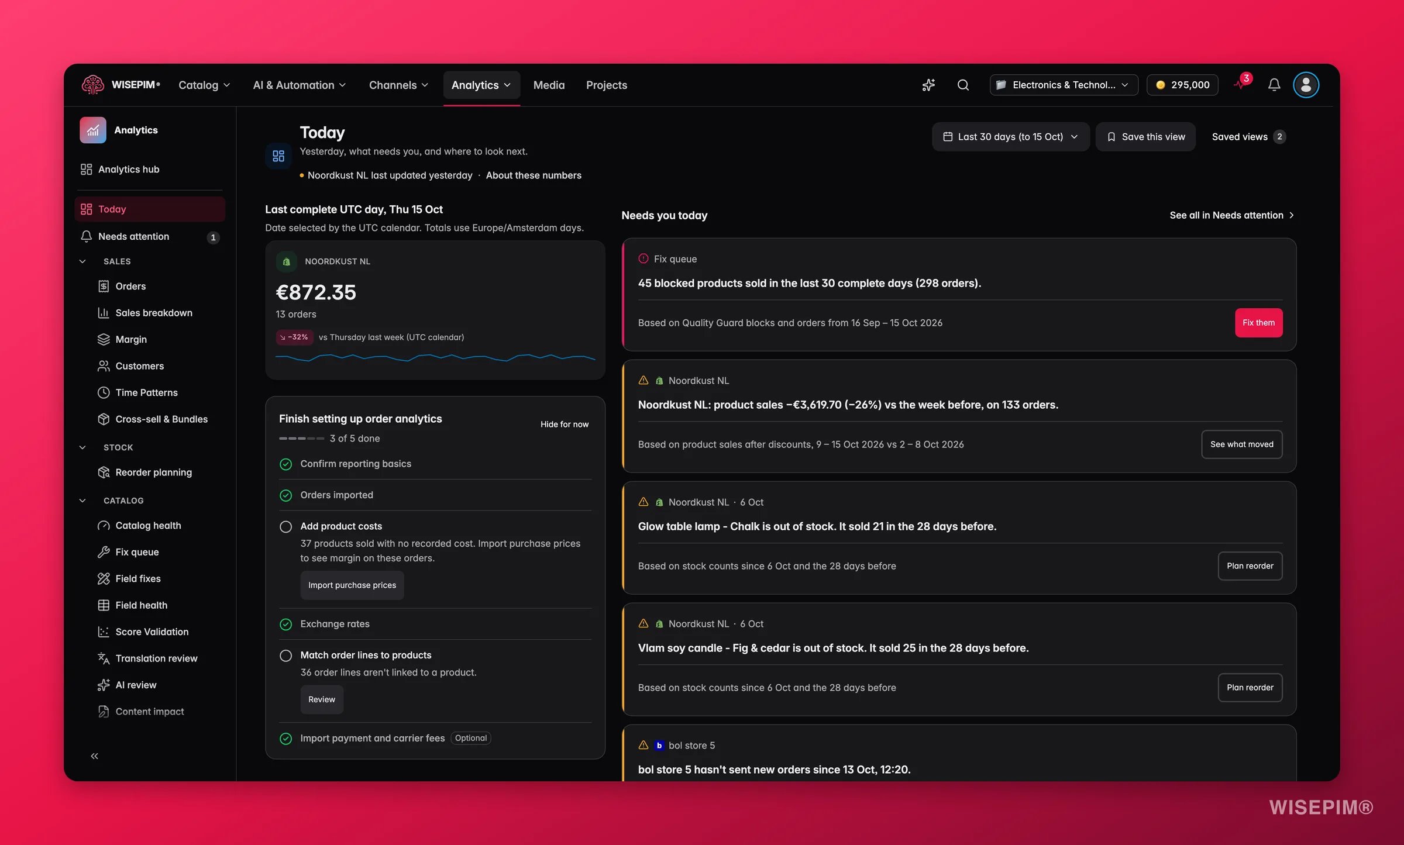
Task: Go to the Media tab
Action: click(x=549, y=85)
